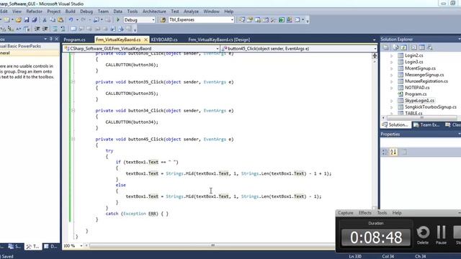Click the Save icon in the toolbar
This screenshot has height=259, width=461.
tap(27, 20)
